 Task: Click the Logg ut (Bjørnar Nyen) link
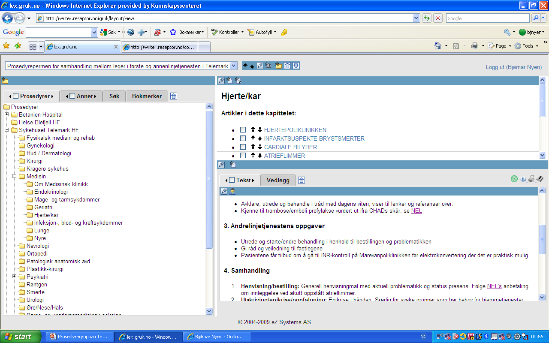click(514, 67)
